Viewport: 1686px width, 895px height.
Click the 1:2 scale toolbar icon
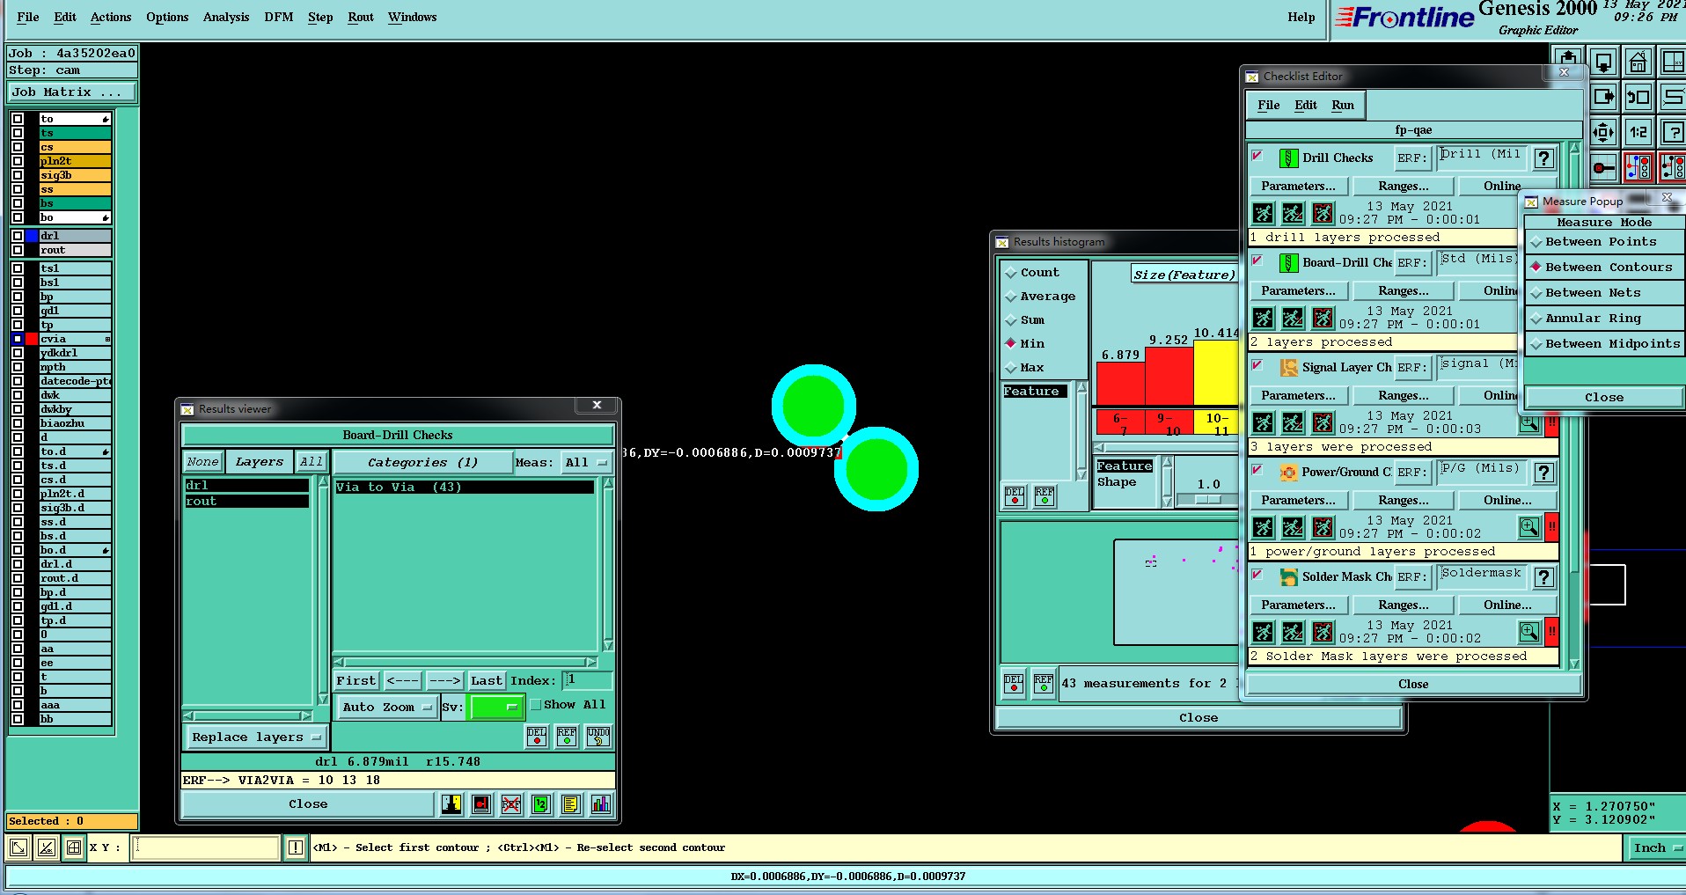tap(1638, 132)
